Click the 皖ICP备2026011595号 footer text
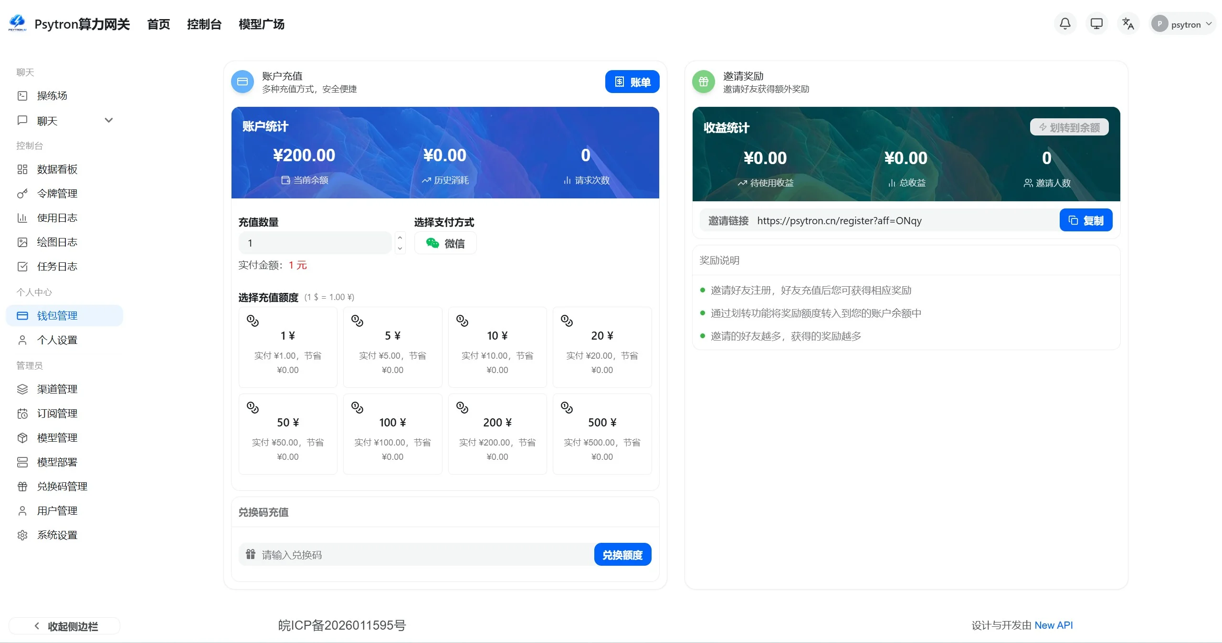This screenshot has height=643, width=1222. [342, 625]
